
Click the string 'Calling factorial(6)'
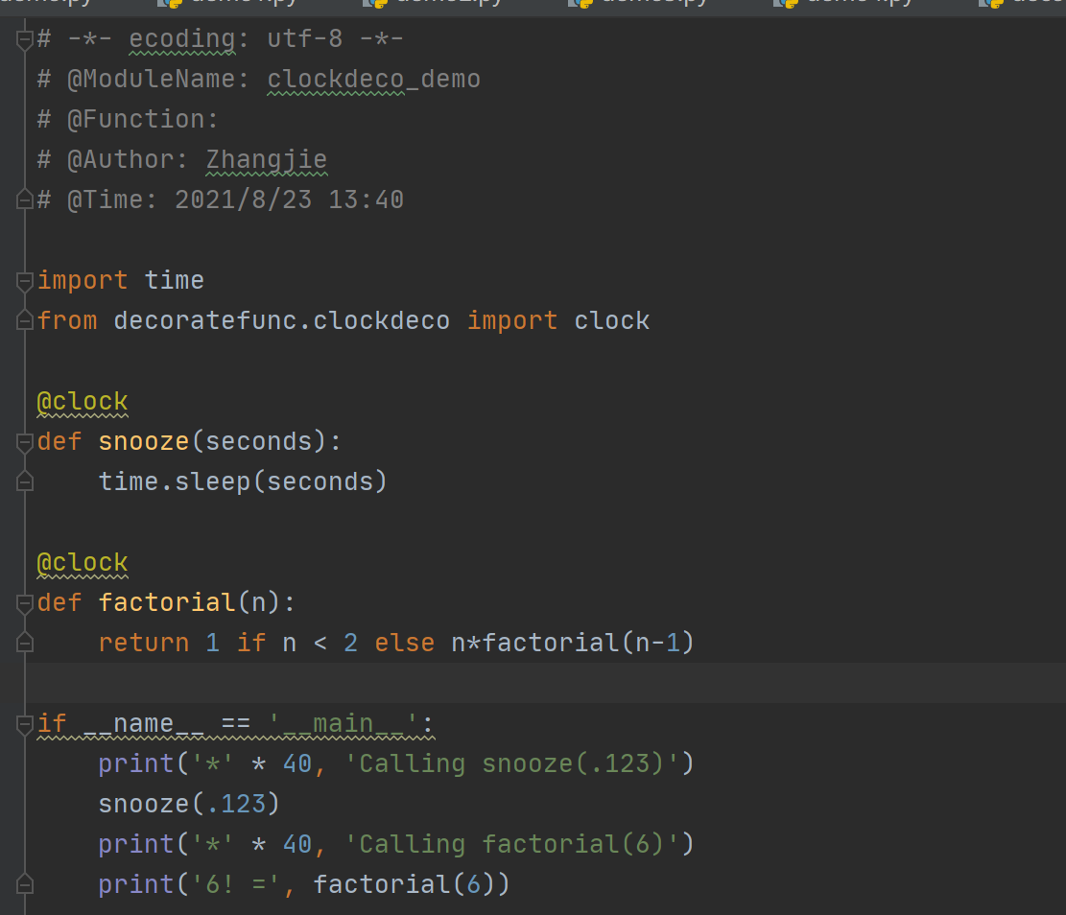click(x=512, y=844)
